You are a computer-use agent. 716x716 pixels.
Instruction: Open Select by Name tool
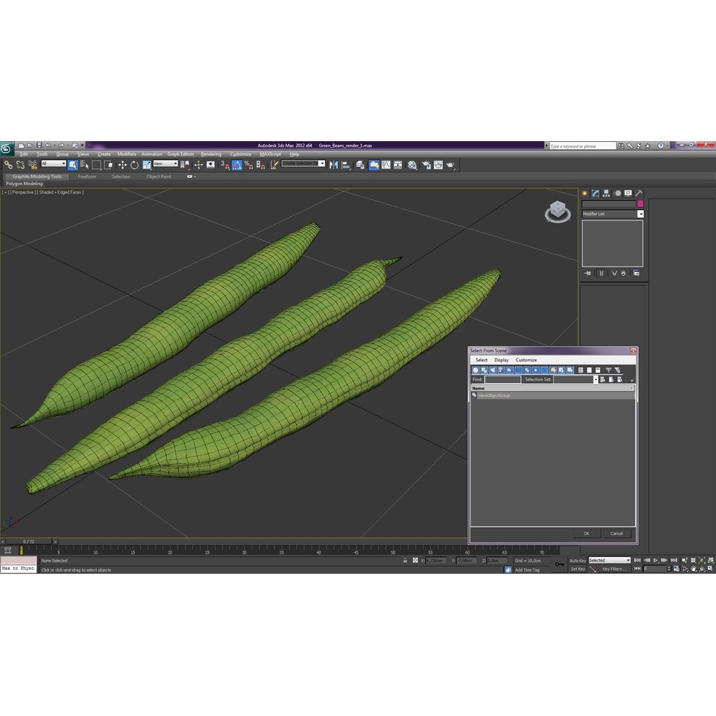coord(84,165)
